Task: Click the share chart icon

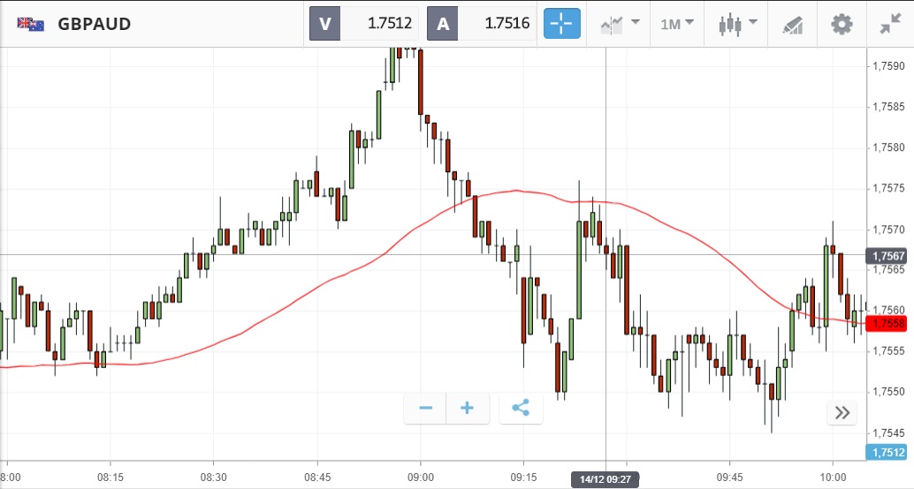Action: tap(521, 408)
